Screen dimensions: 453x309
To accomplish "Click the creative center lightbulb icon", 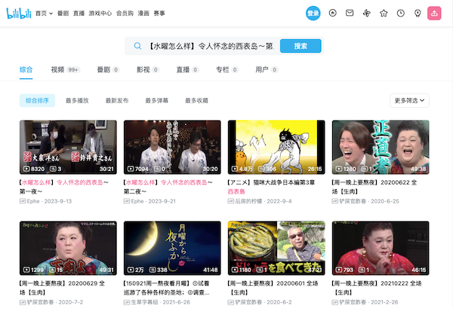I will [x=418, y=13].
